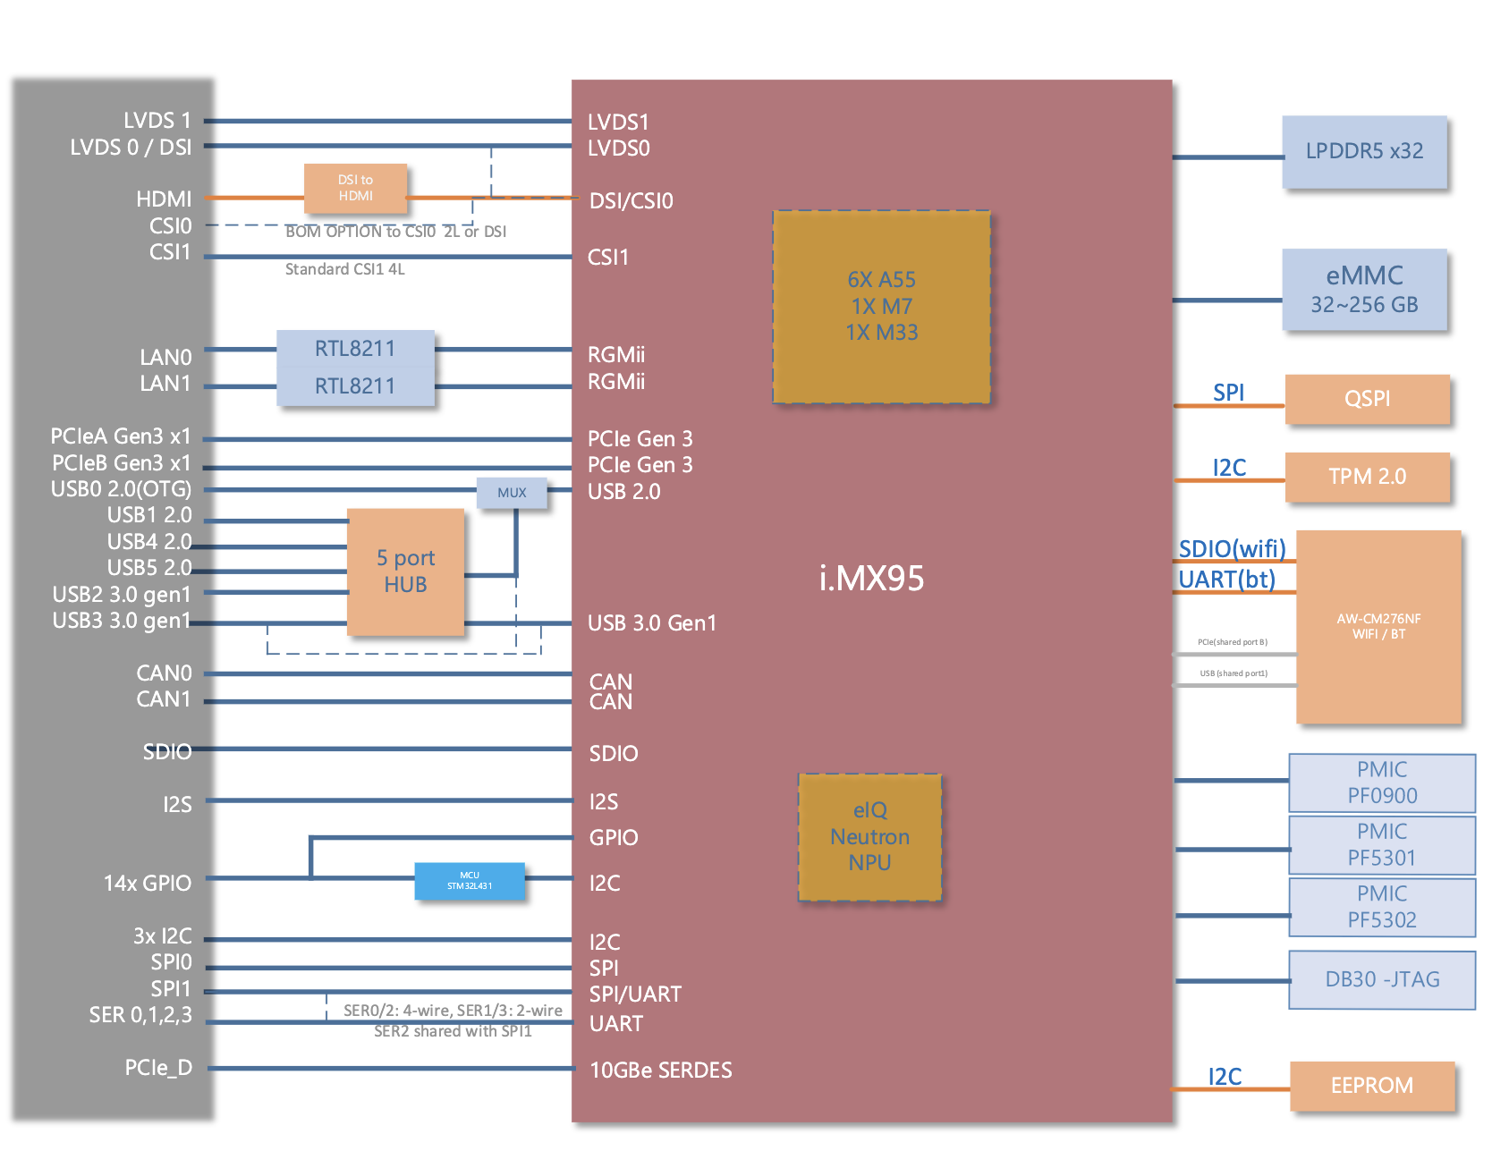Click the DB30 -JTAG block
This screenshot has height=1168, width=1492.
[x=1382, y=979]
